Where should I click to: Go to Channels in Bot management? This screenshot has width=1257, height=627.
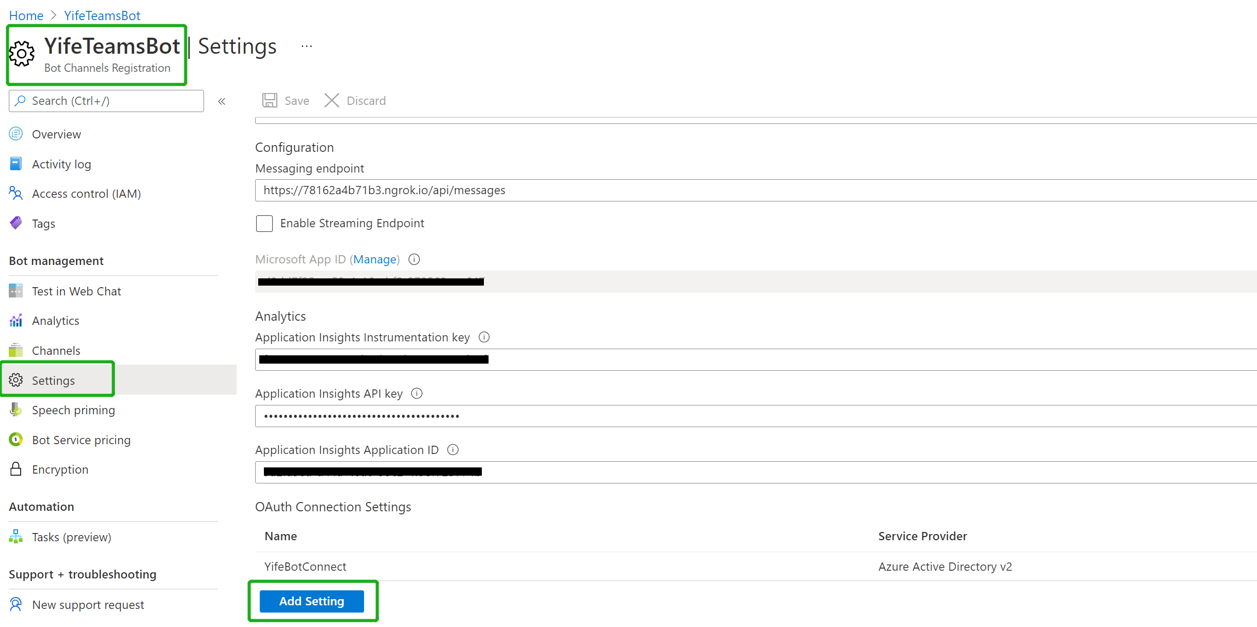coord(56,351)
